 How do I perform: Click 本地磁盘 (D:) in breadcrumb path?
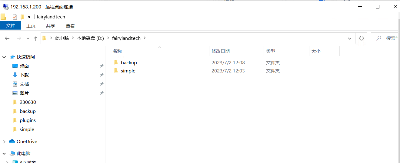click(x=90, y=38)
